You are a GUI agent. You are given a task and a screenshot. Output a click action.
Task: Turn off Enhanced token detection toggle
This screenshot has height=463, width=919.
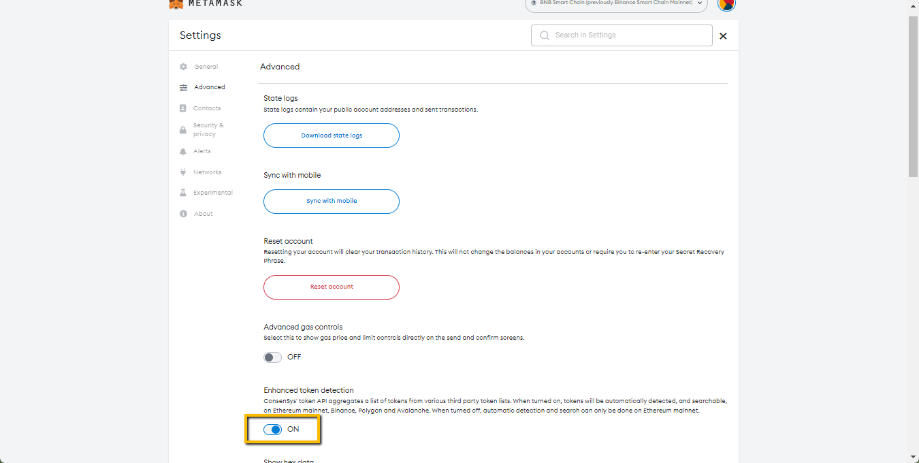click(272, 430)
